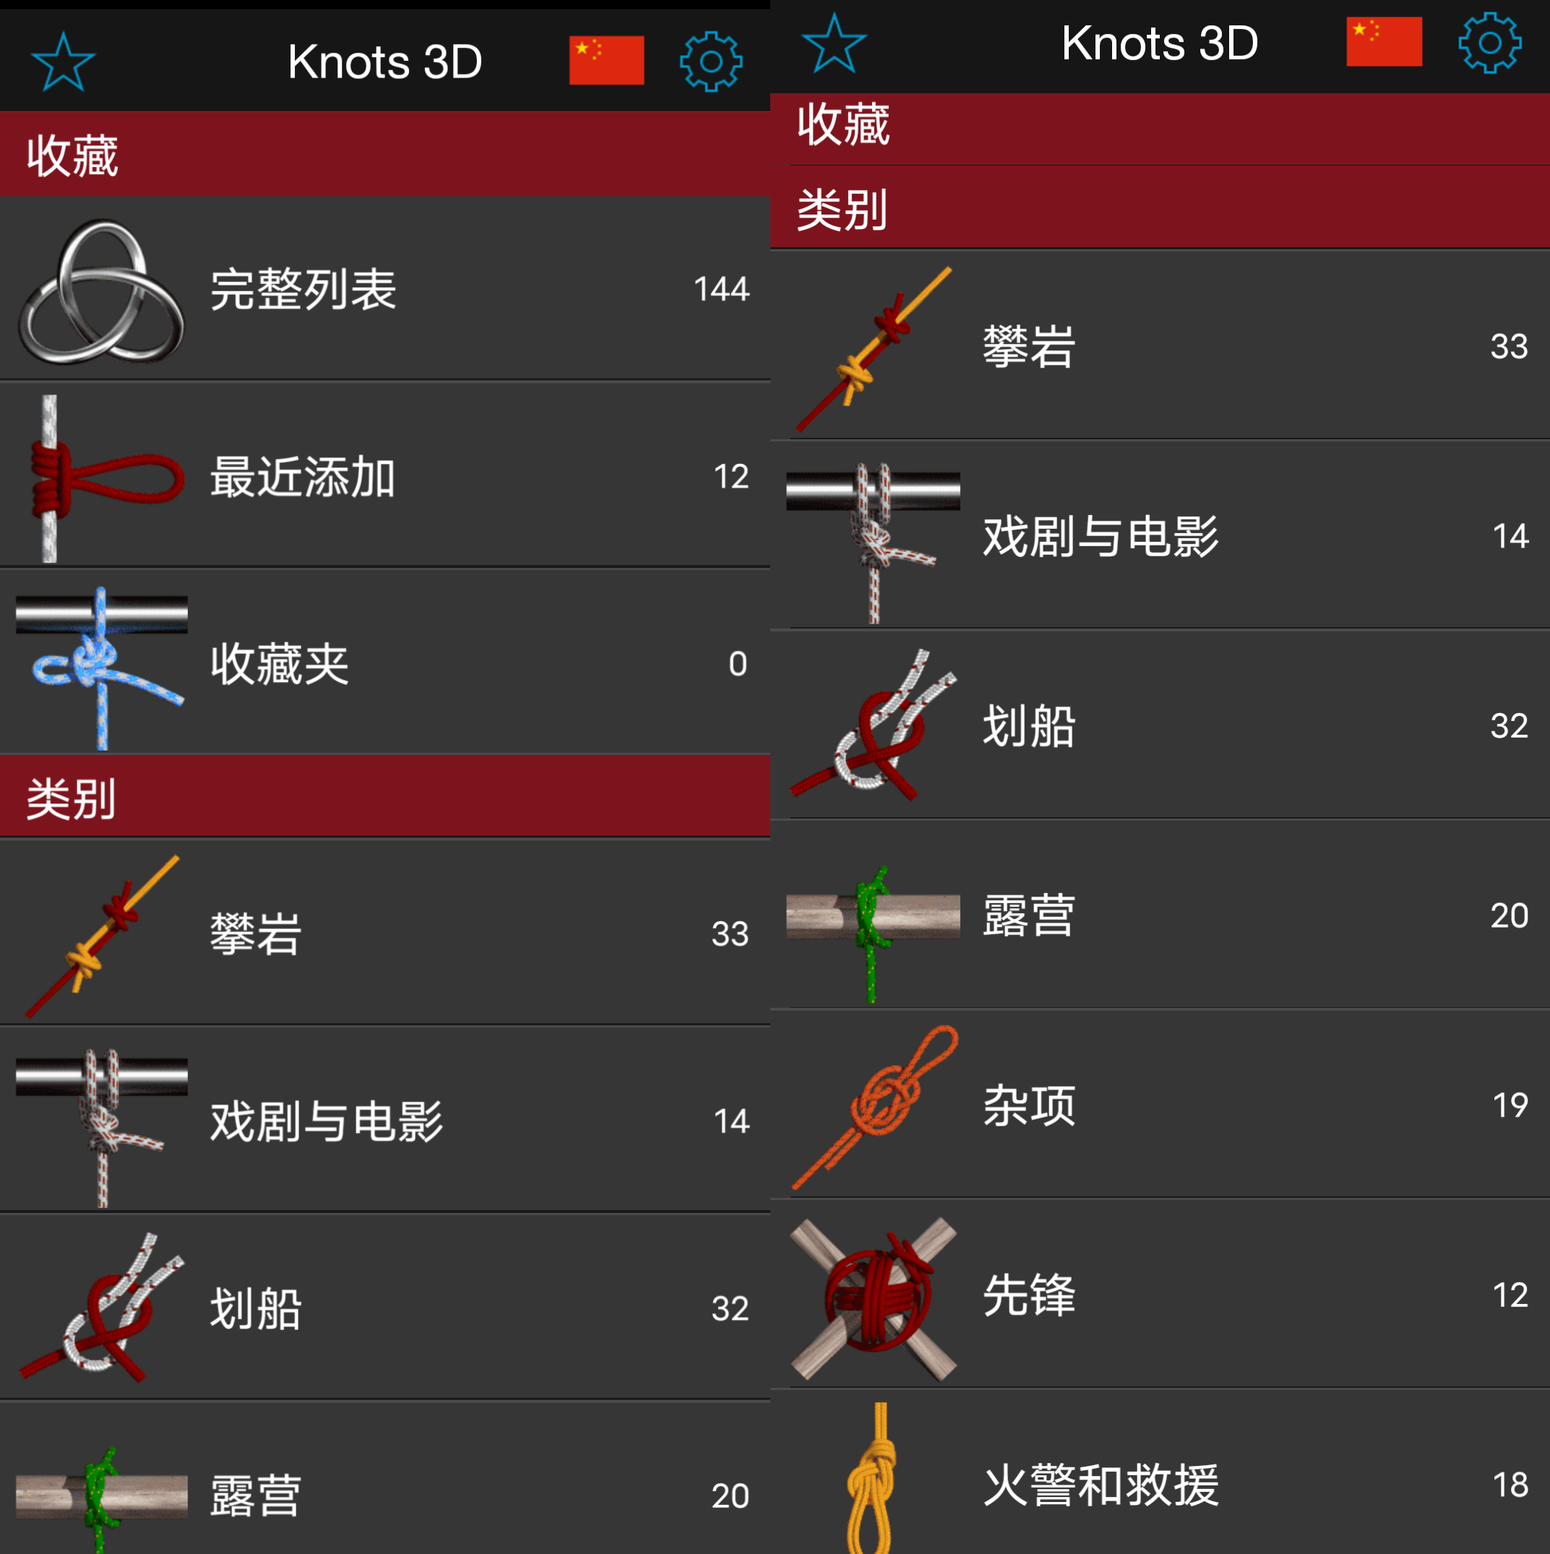Select 划船 boating category on left
1550x1554 pixels.
(385, 1308)
